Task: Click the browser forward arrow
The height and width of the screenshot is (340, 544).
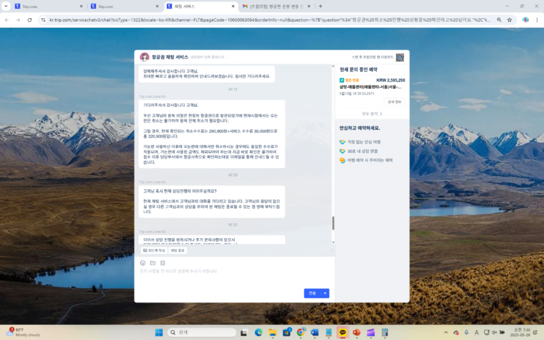Action: (x=18, y=20)
